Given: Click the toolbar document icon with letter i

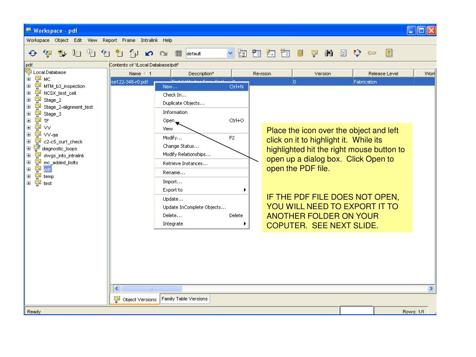Looking at the screenshot, I should pyautogui.click(x=91, y=53).
